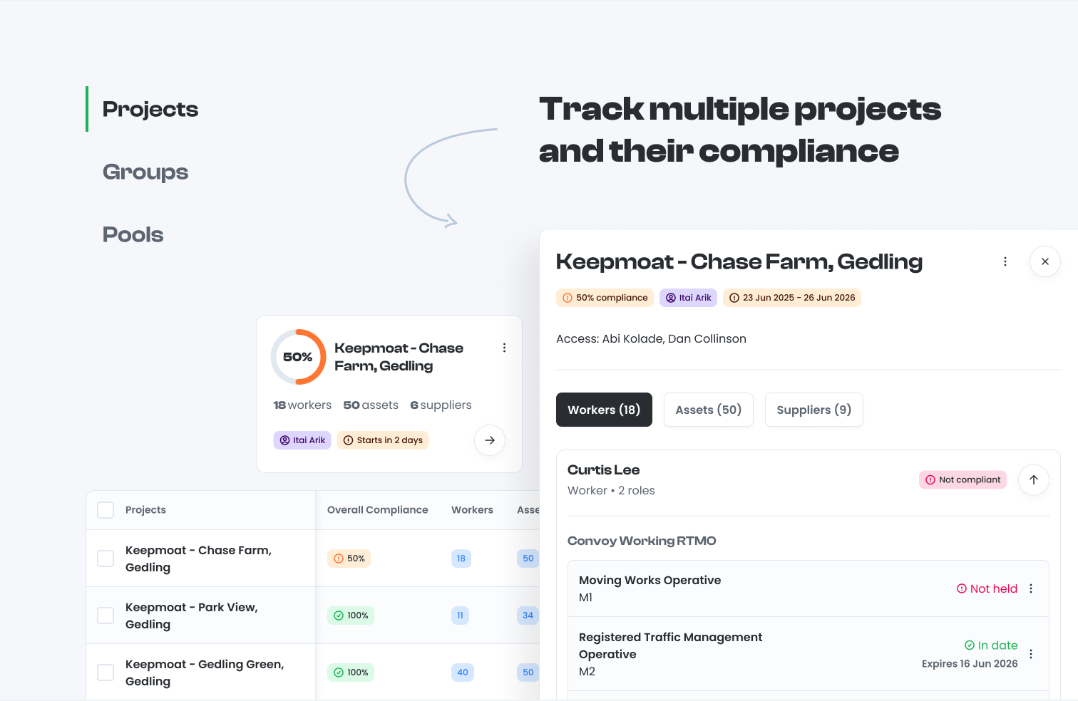Click the 18 workers count in the Chase Farm row
The image size is (1078, 701).
(461, 559)
